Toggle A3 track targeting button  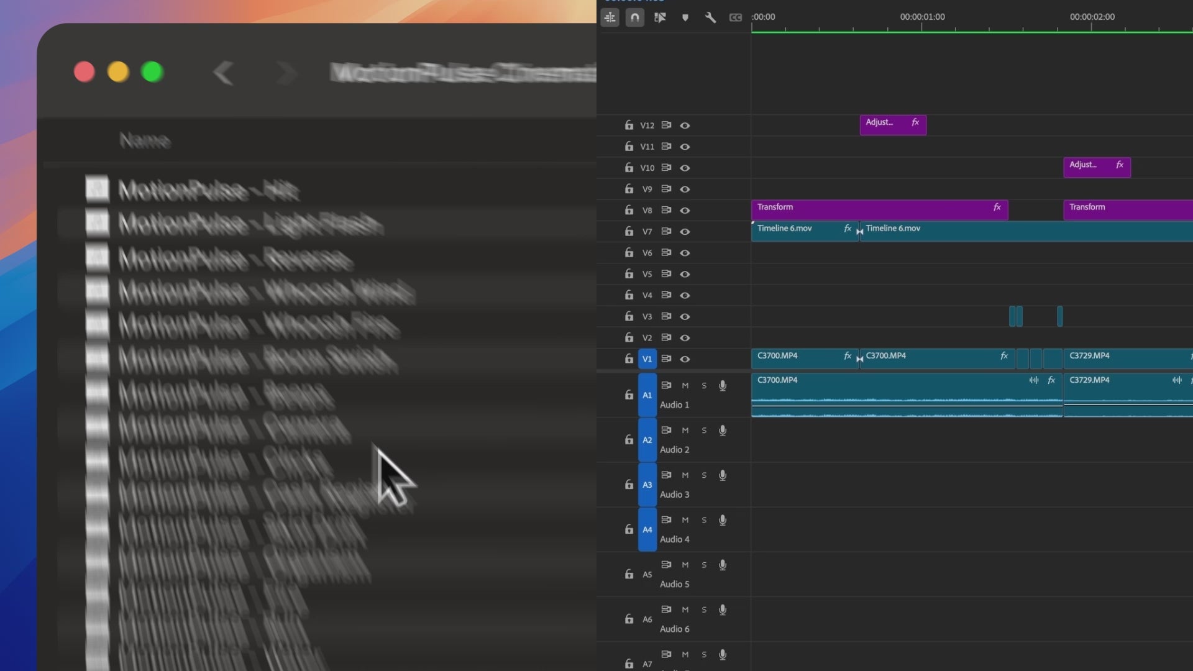point(647,485)
